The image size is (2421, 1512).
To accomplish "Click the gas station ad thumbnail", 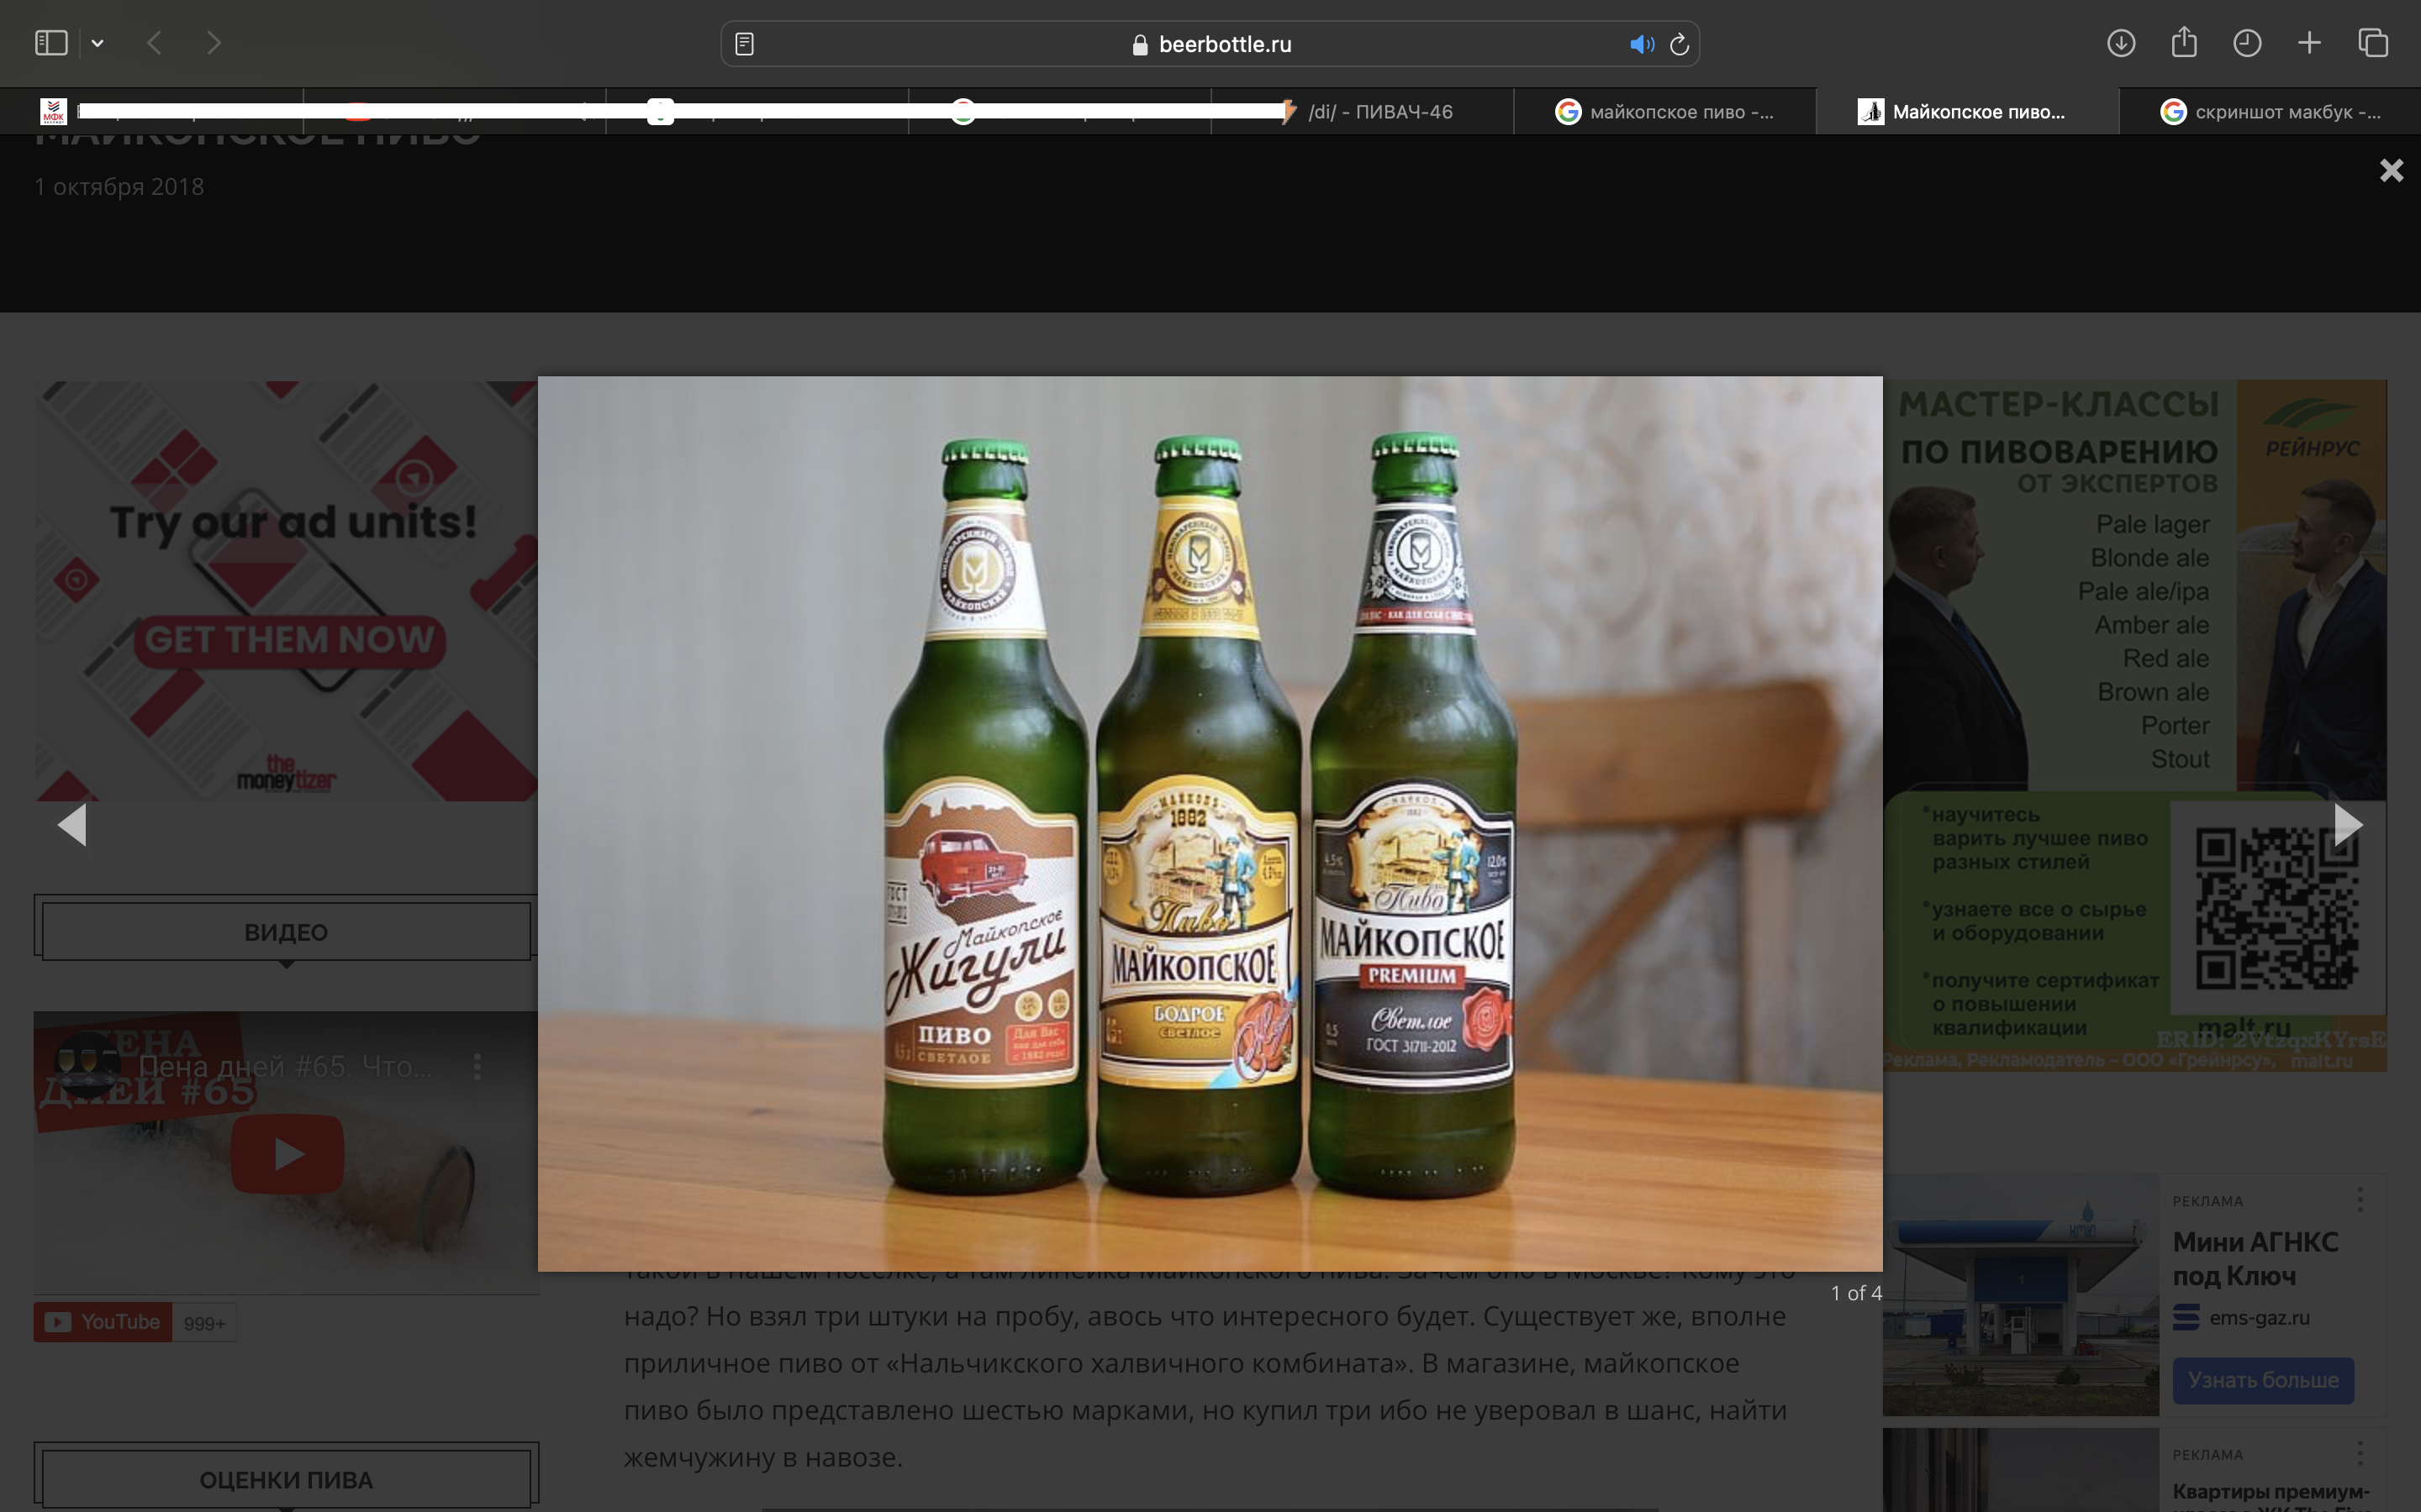I will tap(2021, 1295).
